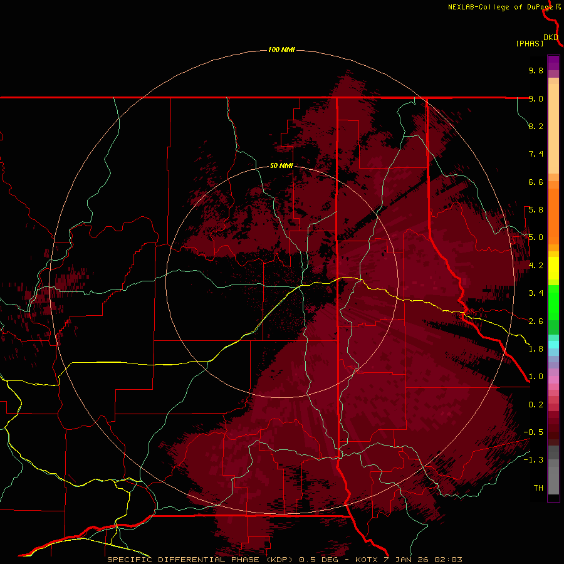Select the pink segment of the color bar
Image resolution: width=564 pixels, height=564 pixels.
(x=553, y=380)
